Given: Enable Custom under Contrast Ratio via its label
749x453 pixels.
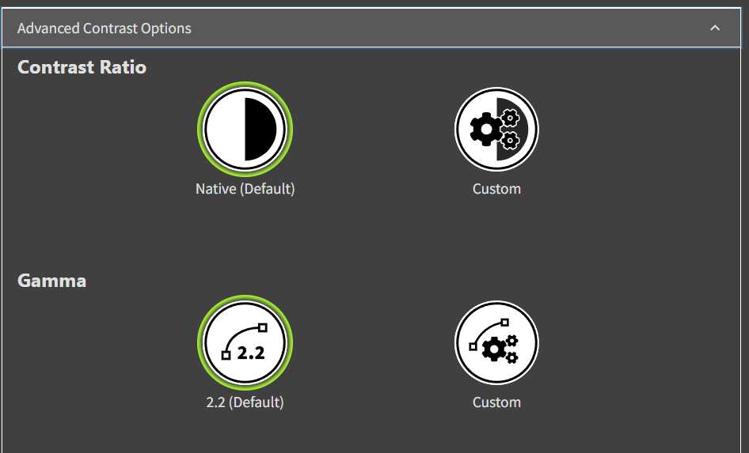Looking at the screenshot, I should pyautogui.click(x=496, y=189).
